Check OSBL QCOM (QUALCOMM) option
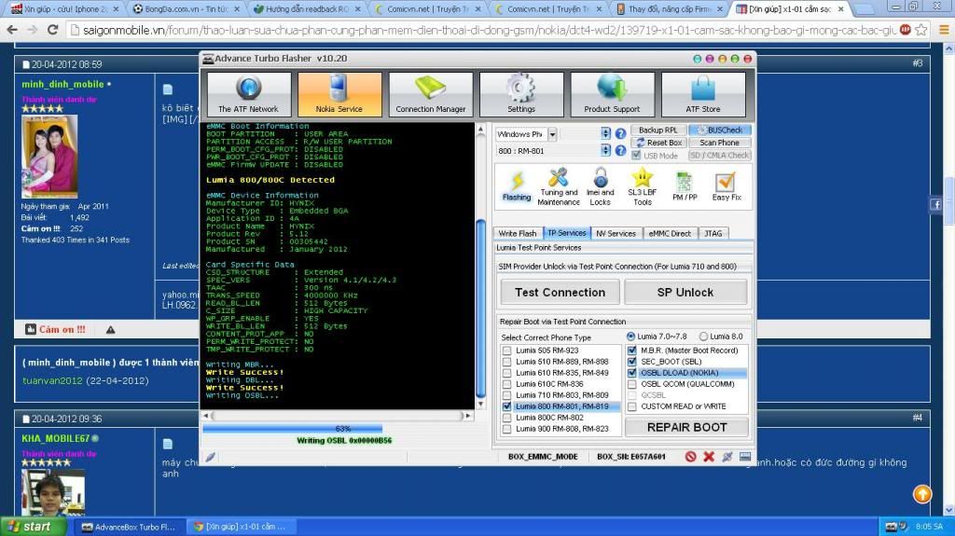The width and height of the screenshot is (955, 536). pos(631,384)
